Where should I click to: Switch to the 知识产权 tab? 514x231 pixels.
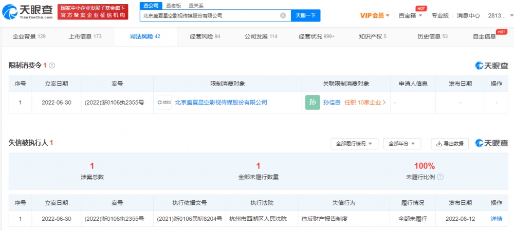point(372,36)
